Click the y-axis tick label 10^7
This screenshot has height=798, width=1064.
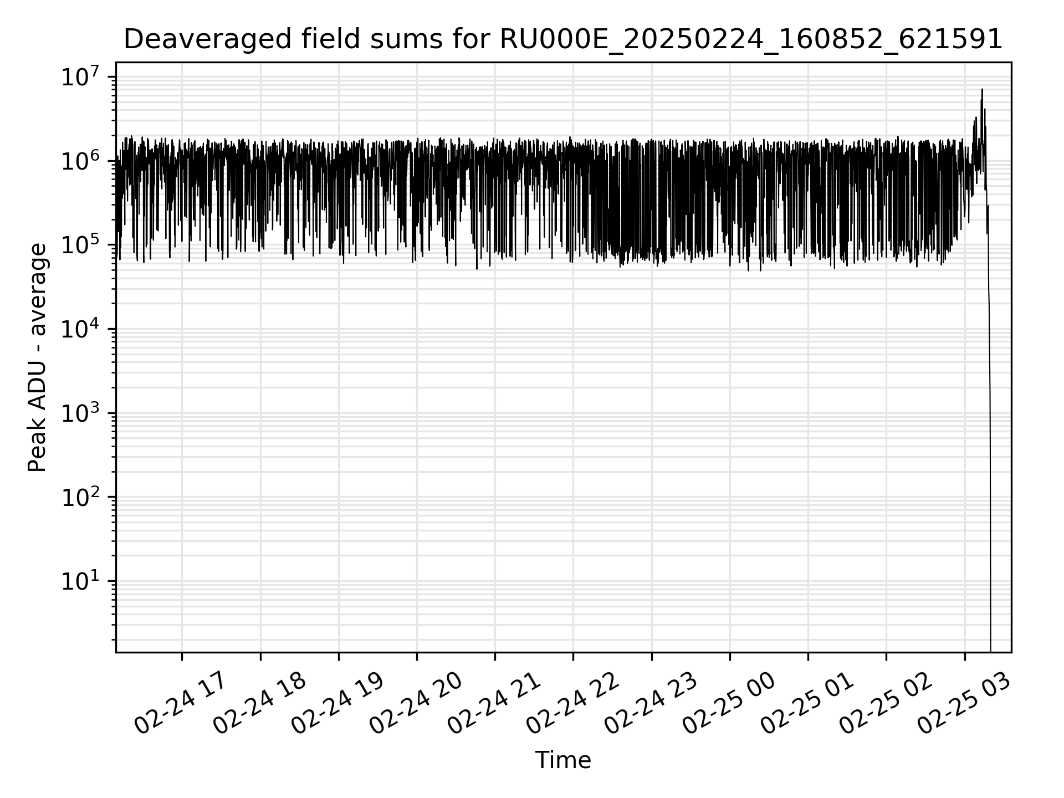(x=81, y=75)
